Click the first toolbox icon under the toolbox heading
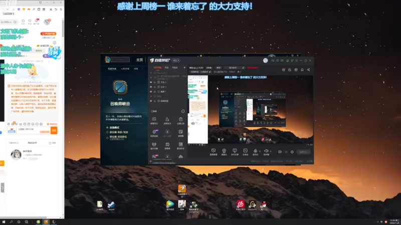 point(154,120)
